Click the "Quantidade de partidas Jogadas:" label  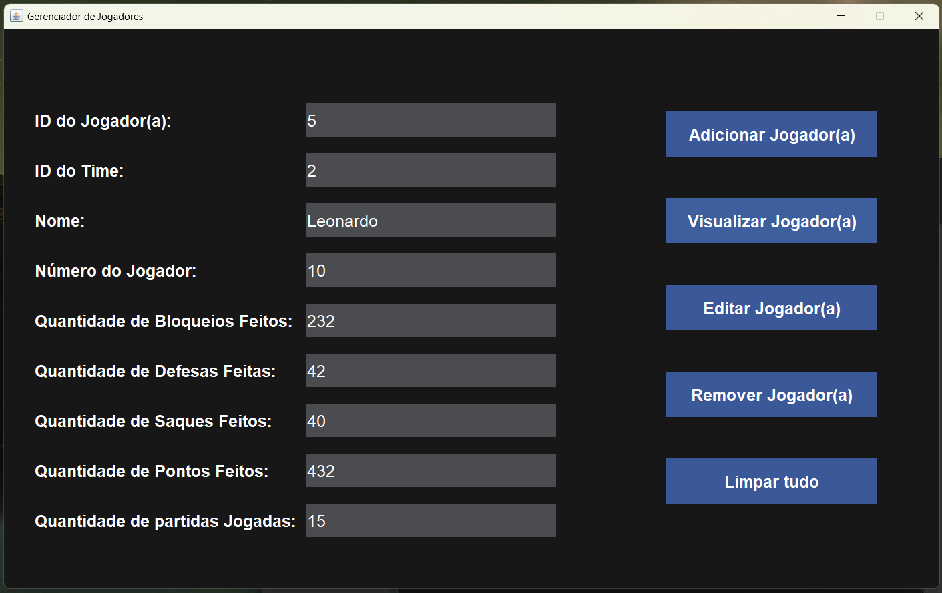point(166,522)
